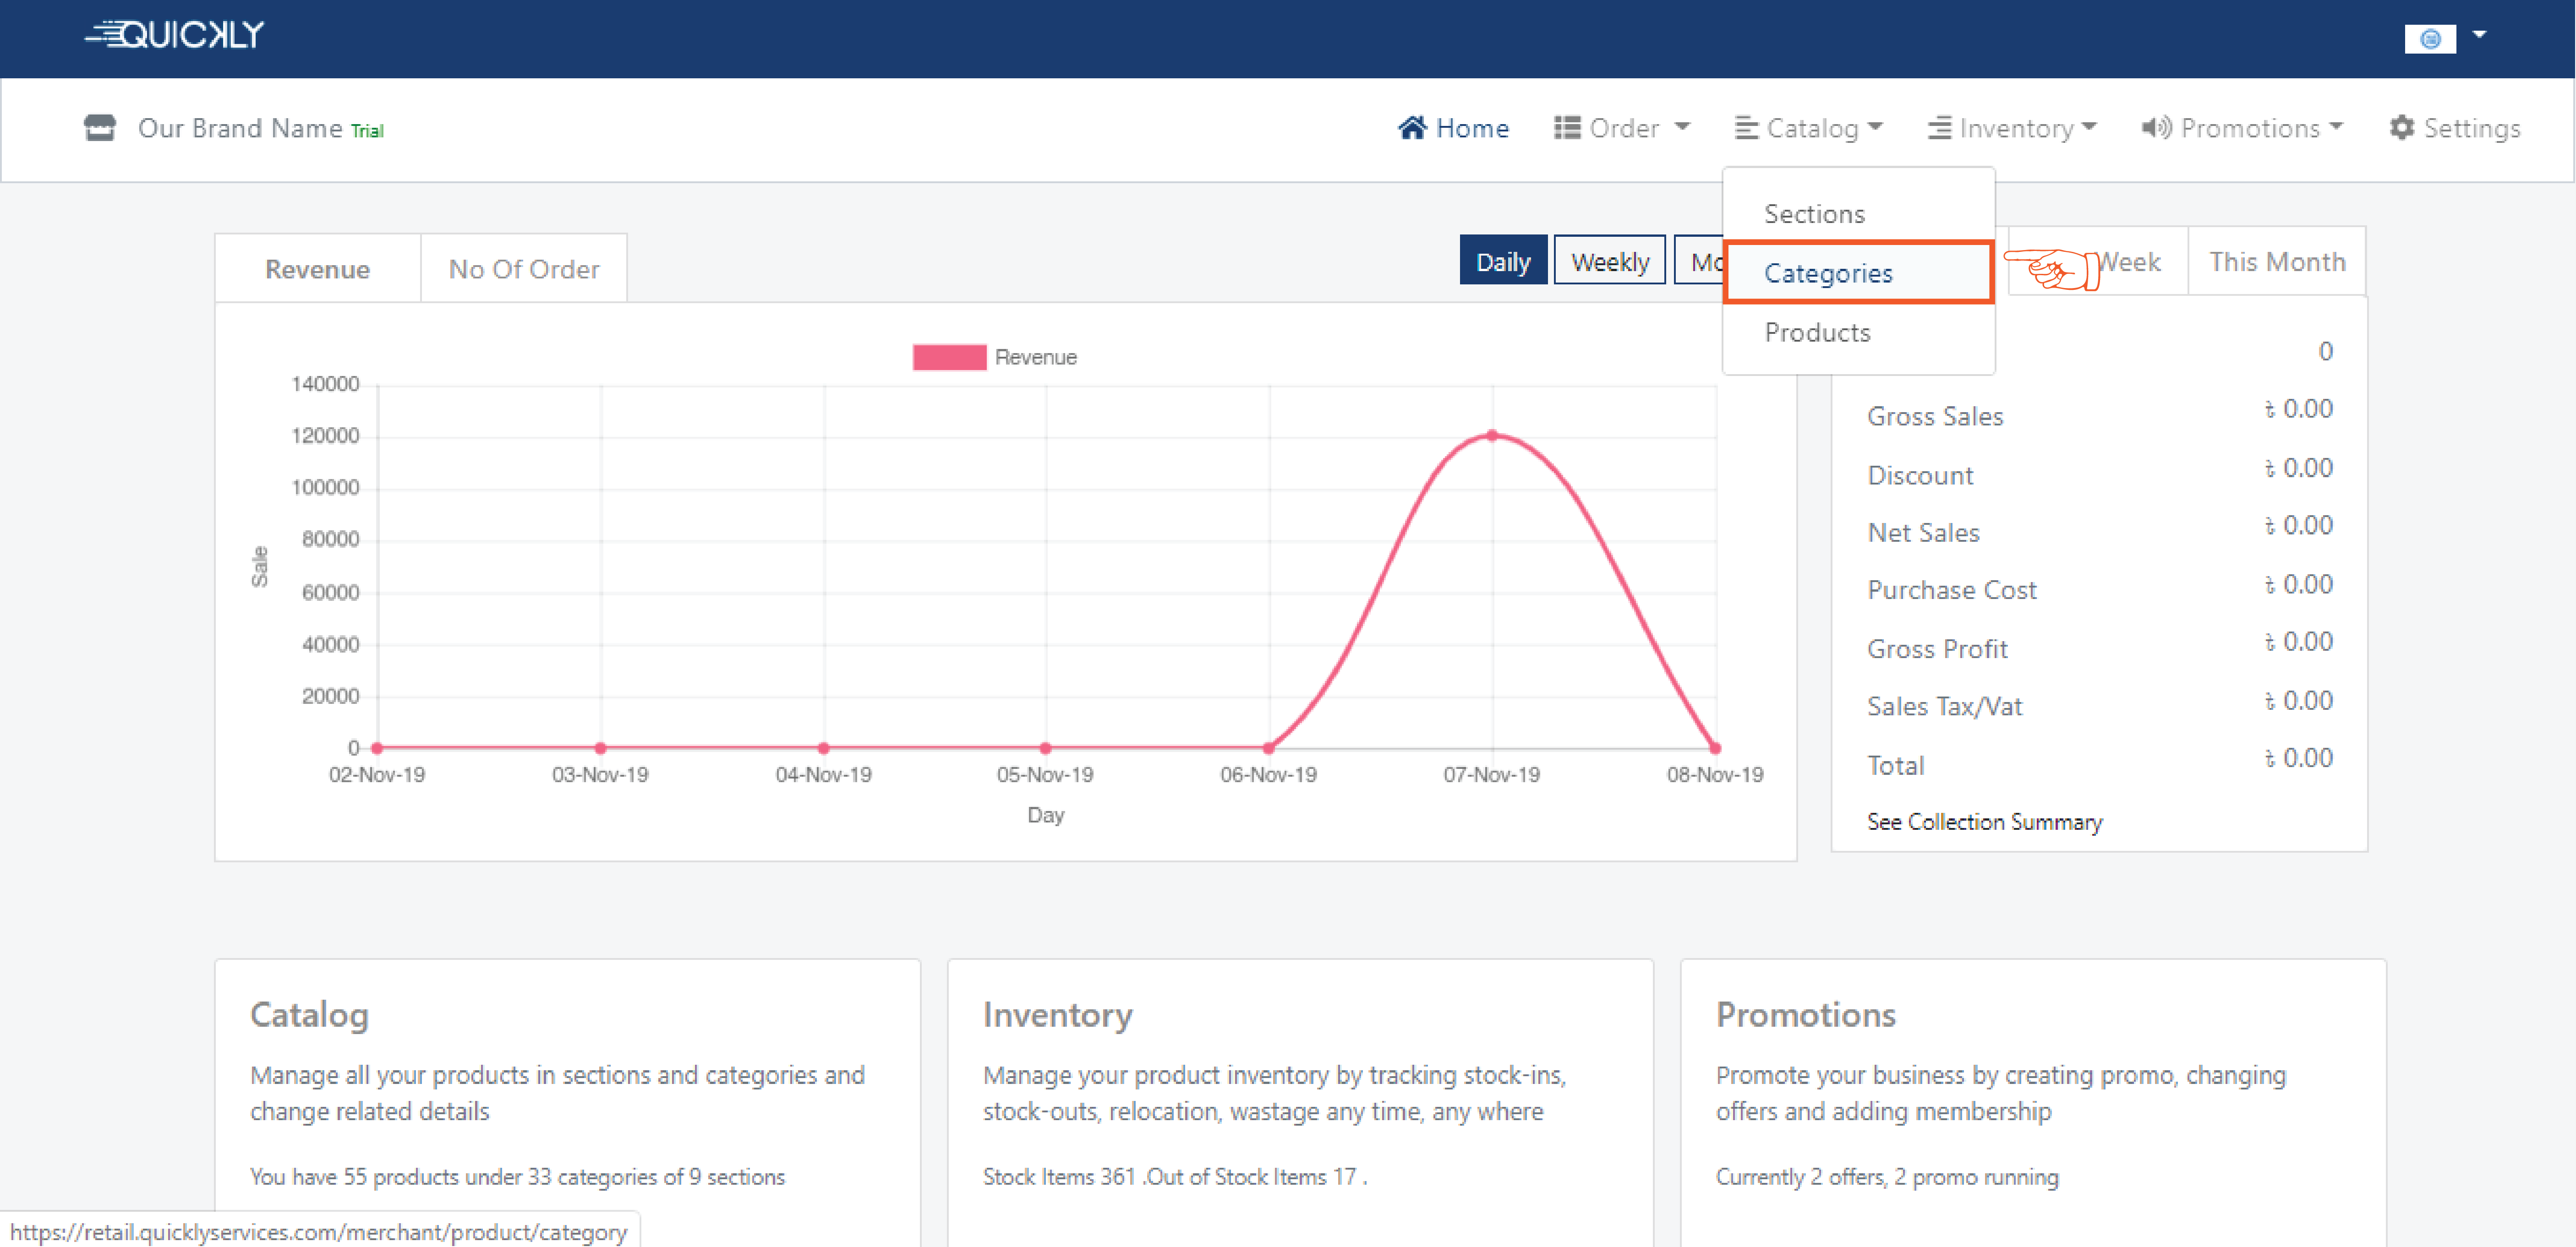Click the 07-Nov-19 peak data point
The height and width of the screenshot is (1247, 2576).
coord(1491,435)
